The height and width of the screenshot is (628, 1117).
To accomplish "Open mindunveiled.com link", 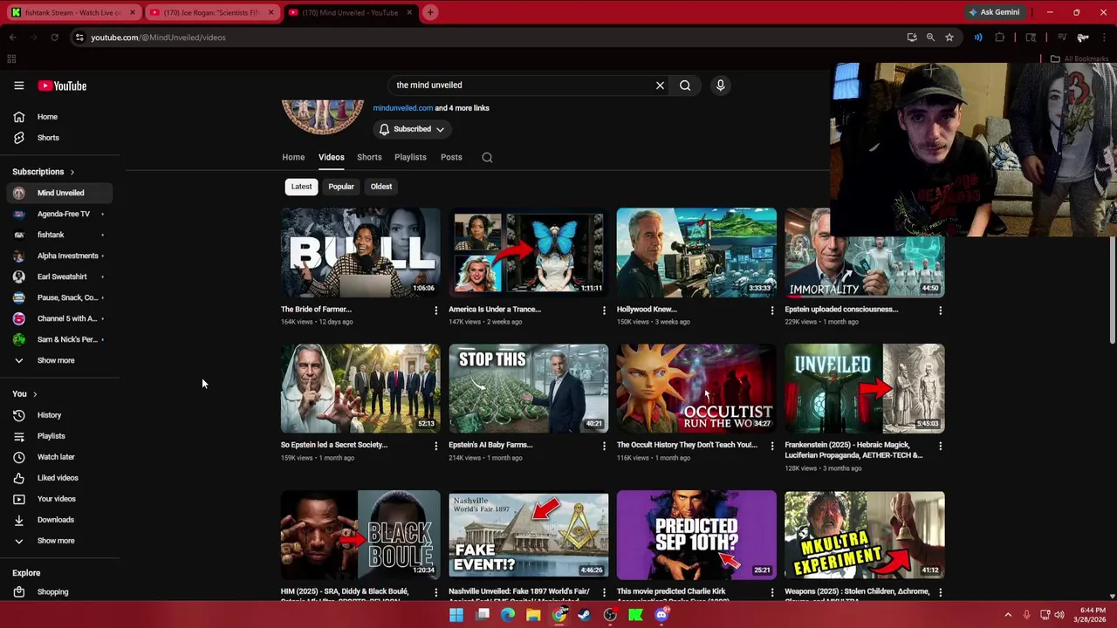I will (x=403, y=108).
